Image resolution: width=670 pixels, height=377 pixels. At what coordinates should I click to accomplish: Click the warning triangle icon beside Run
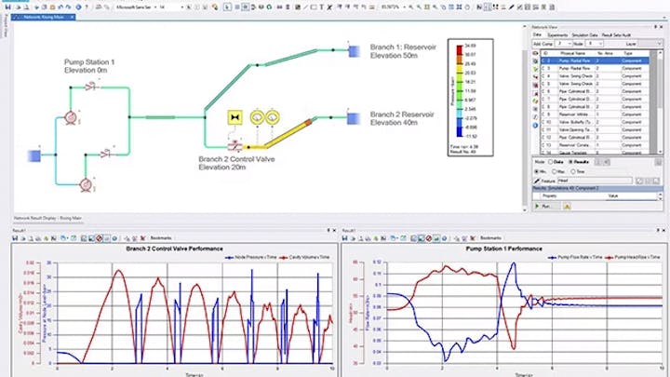click(x=567, y=207)
